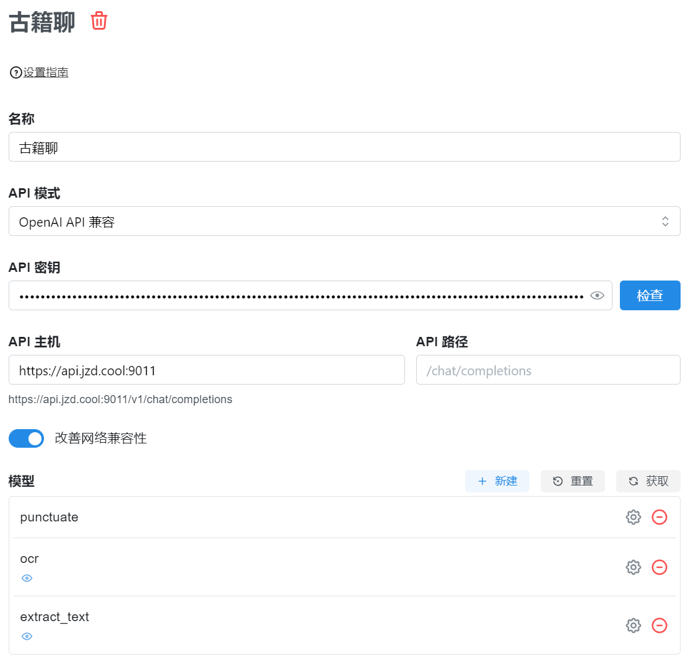This screenshot has width=688, height=662.
Task: Remove the punctuate model with red minus icon
Action: [660, 517]
